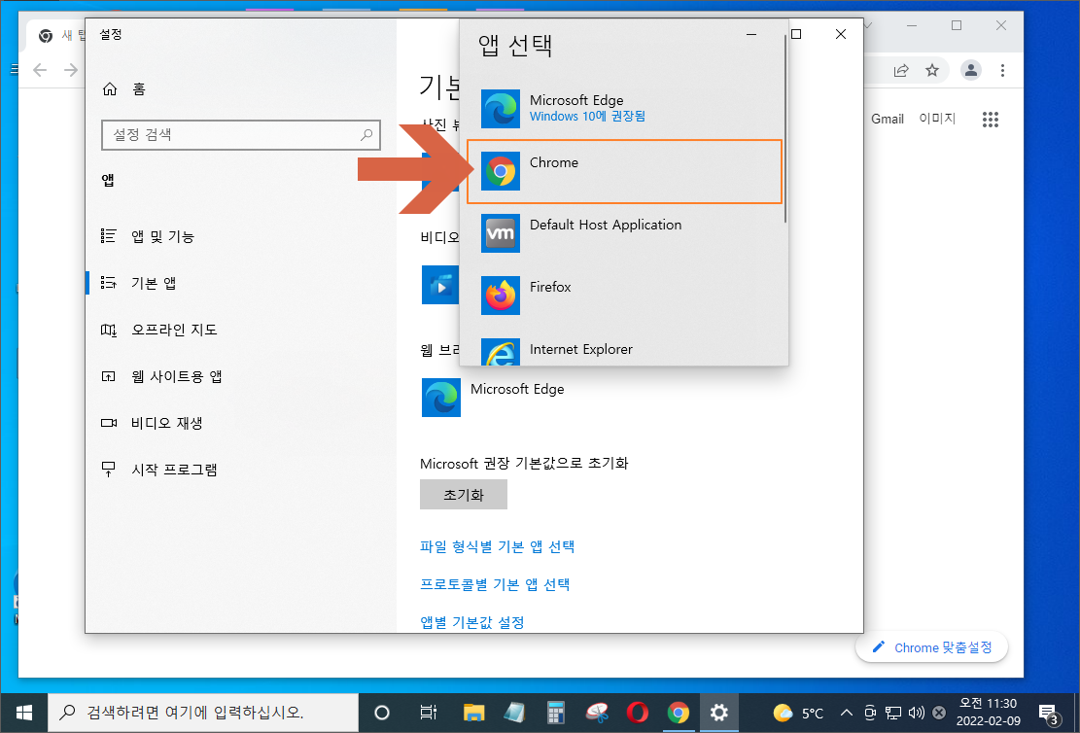This screenshot has height=733, width=1080.
Task: Open network status tray icon
Action: pos(893,713)
